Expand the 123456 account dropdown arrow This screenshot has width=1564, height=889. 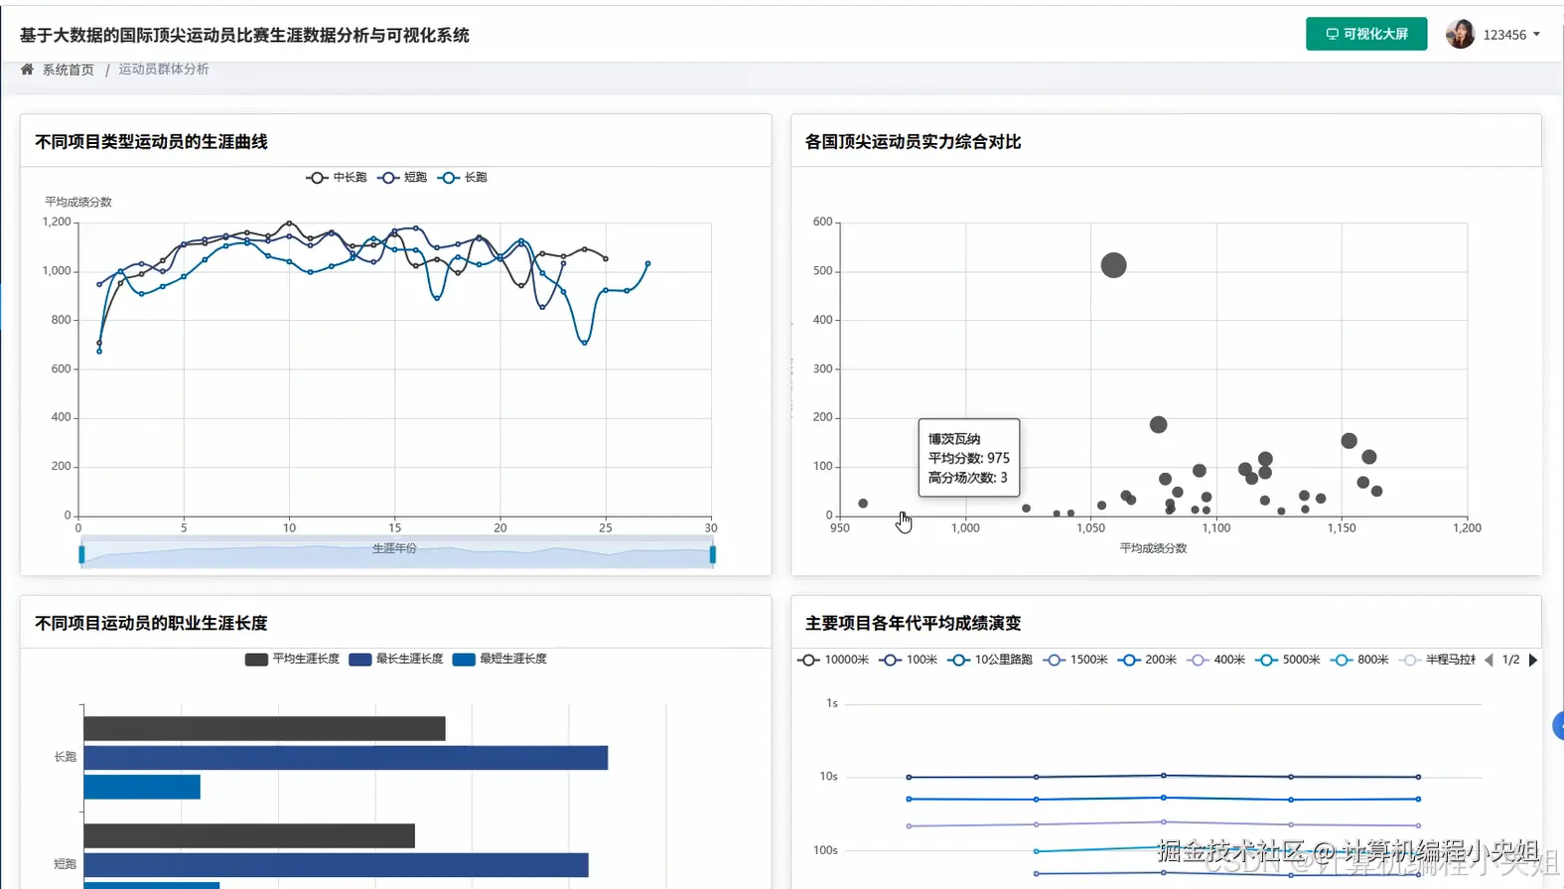tap(1536, 35)
